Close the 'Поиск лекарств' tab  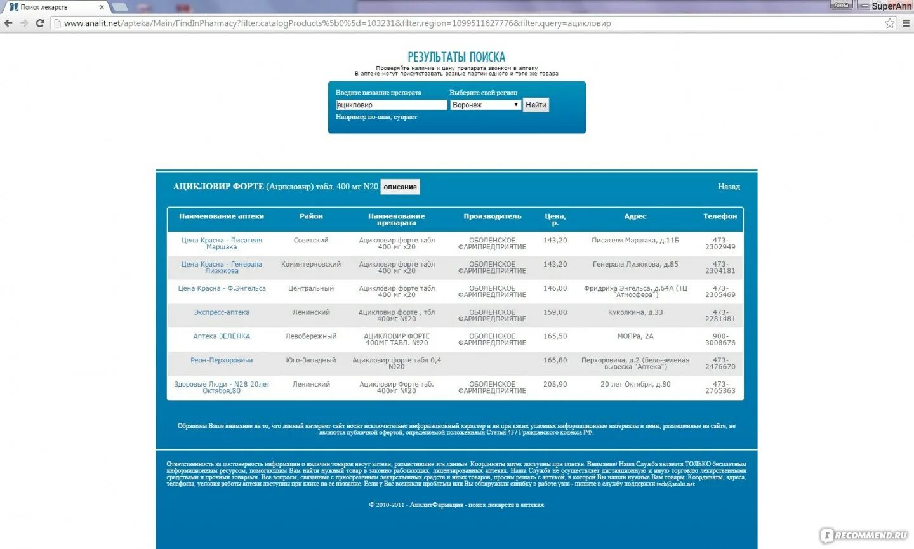102,7
